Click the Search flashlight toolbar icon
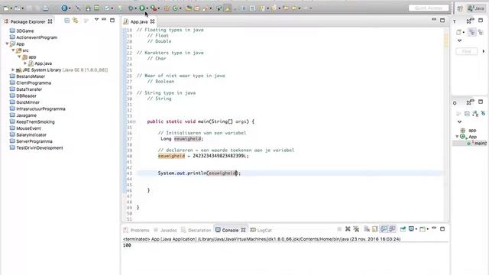 [205, 8]
